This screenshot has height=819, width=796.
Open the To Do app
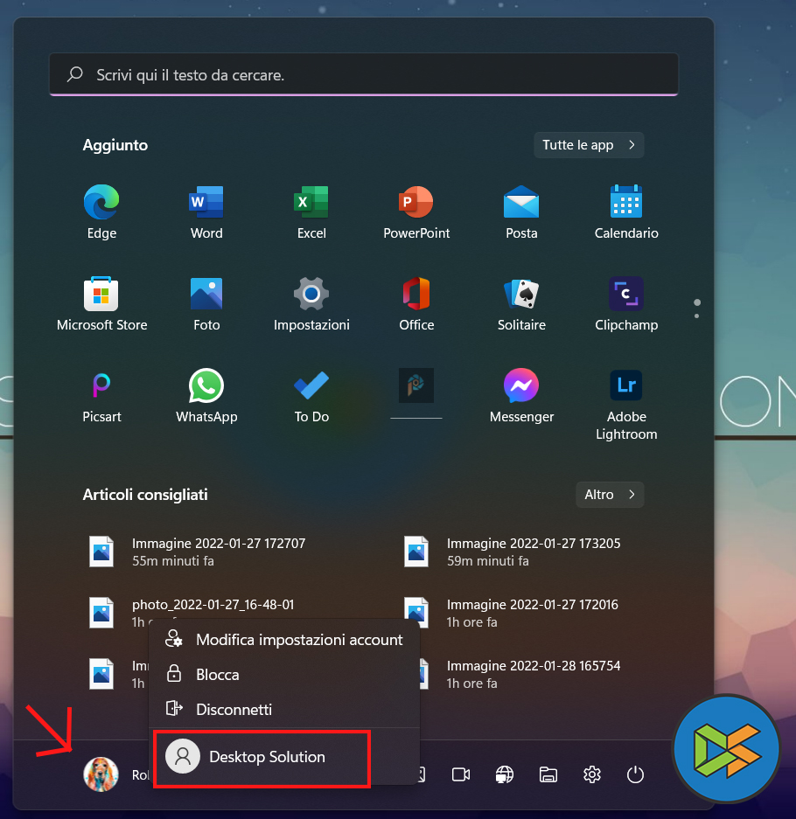tap(311, 395)
